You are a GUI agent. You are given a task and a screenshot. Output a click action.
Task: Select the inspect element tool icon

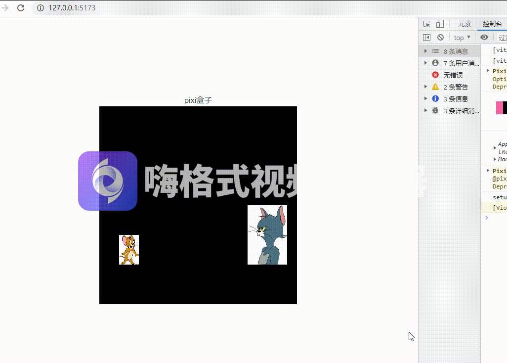point(427,24)
